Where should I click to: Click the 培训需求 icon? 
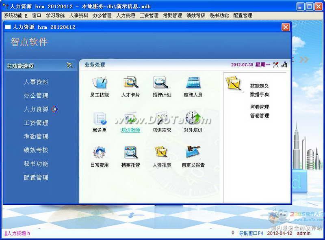[161, 118]
